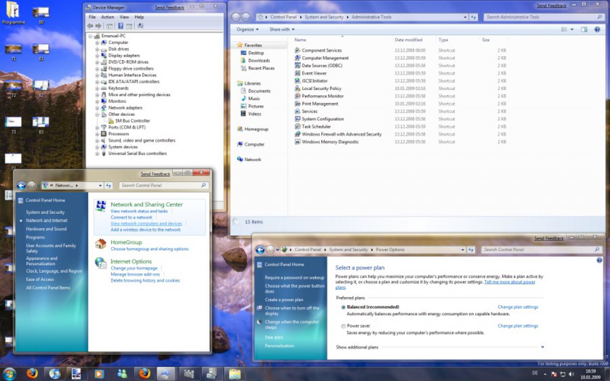Click Back button in Power Options window

[x=260, y=250]
